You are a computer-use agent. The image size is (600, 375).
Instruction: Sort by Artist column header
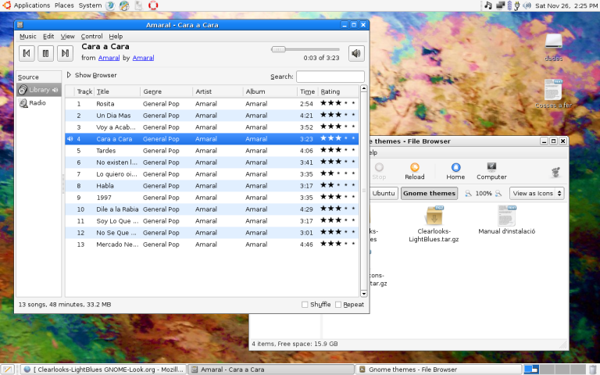(x=218, y=91)
